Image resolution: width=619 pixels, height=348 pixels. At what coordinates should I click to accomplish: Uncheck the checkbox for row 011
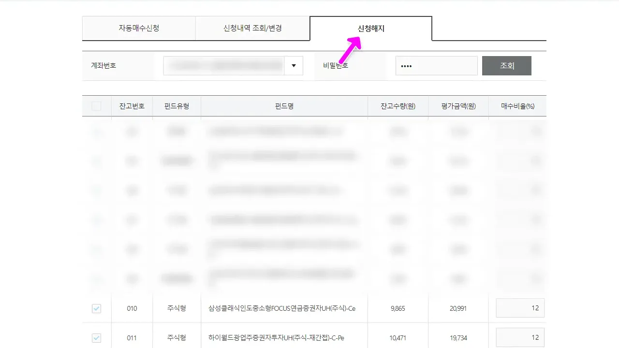(97, 337)
